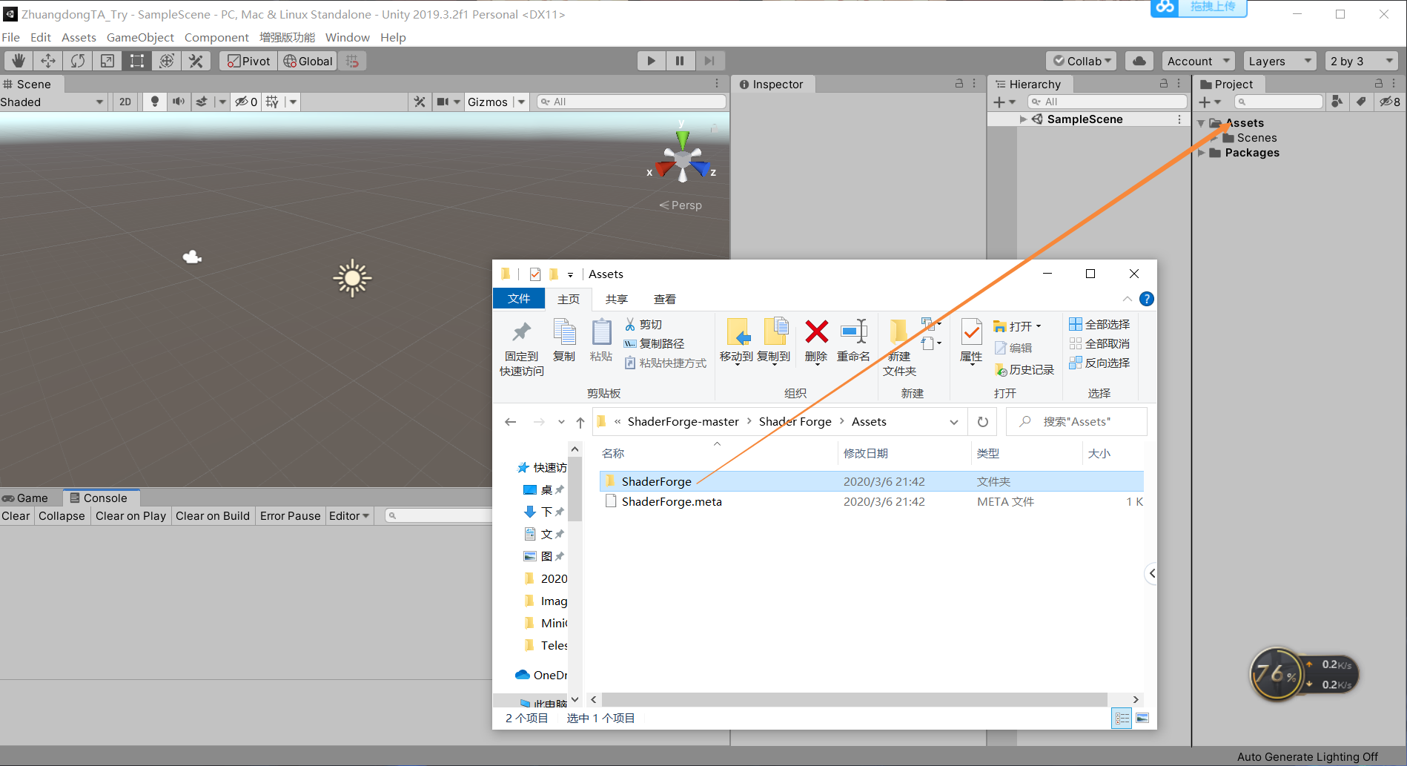Toggle Error Pause in Console
The height and width of the screenshot is (766, 1407).
click(x=290, y=515)
